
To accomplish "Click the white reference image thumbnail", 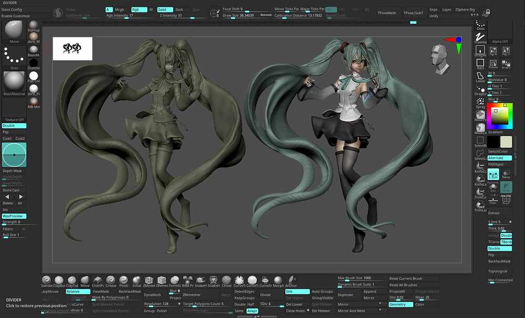I will click(x=72, y=48).
